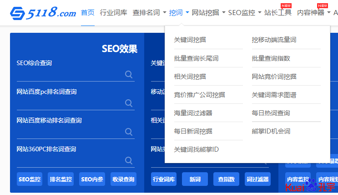Expand the 网站挖掘 dropdown menu
Image resolution: width=338 pixels, height=195 pixels.
[x=208, y=13]
